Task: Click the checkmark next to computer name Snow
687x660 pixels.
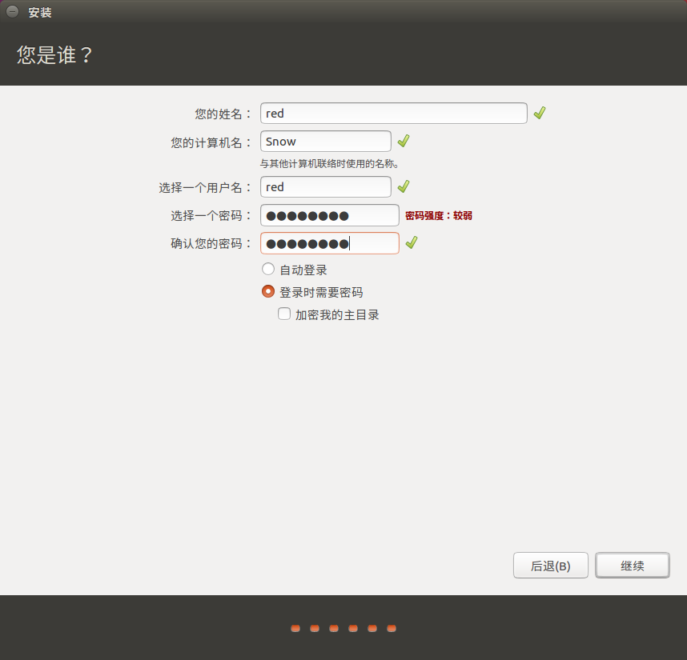Action: pyautogui.click(x=404, y=141)
